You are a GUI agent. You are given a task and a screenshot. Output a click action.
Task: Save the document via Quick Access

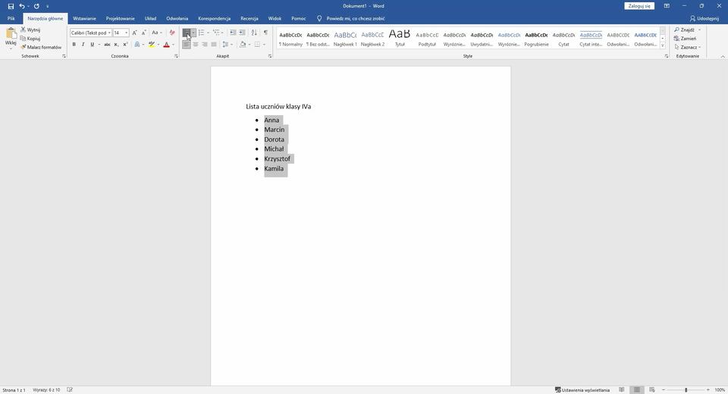(x=11, y=6)
